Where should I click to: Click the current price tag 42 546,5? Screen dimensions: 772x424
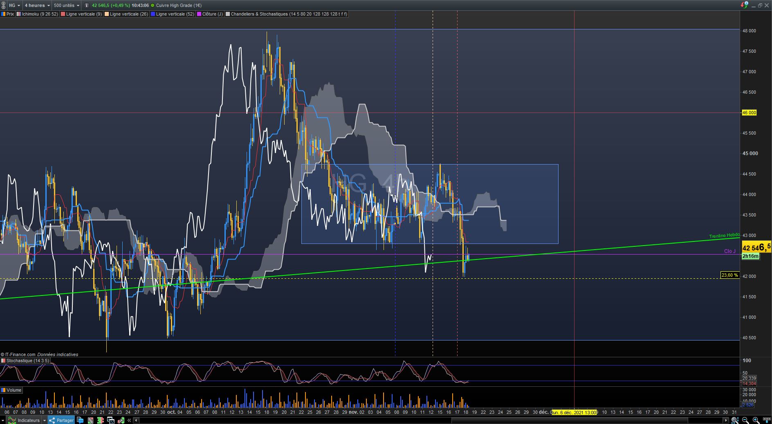pos(756,247)
